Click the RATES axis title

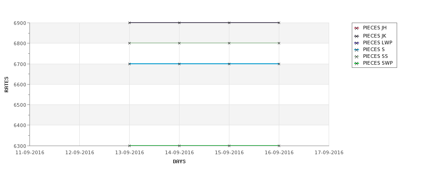(x=6, y=85)
